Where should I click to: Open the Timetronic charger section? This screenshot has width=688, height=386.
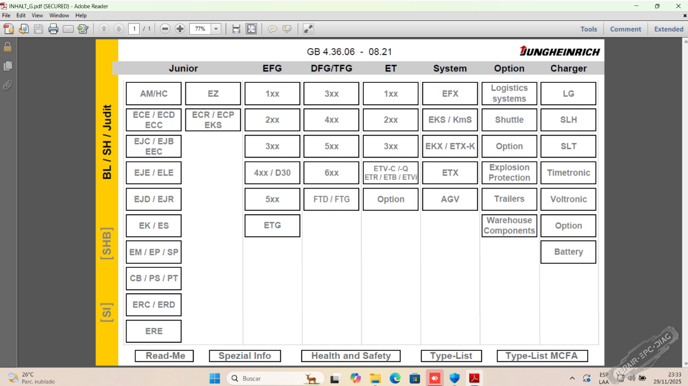coord(568,173)
